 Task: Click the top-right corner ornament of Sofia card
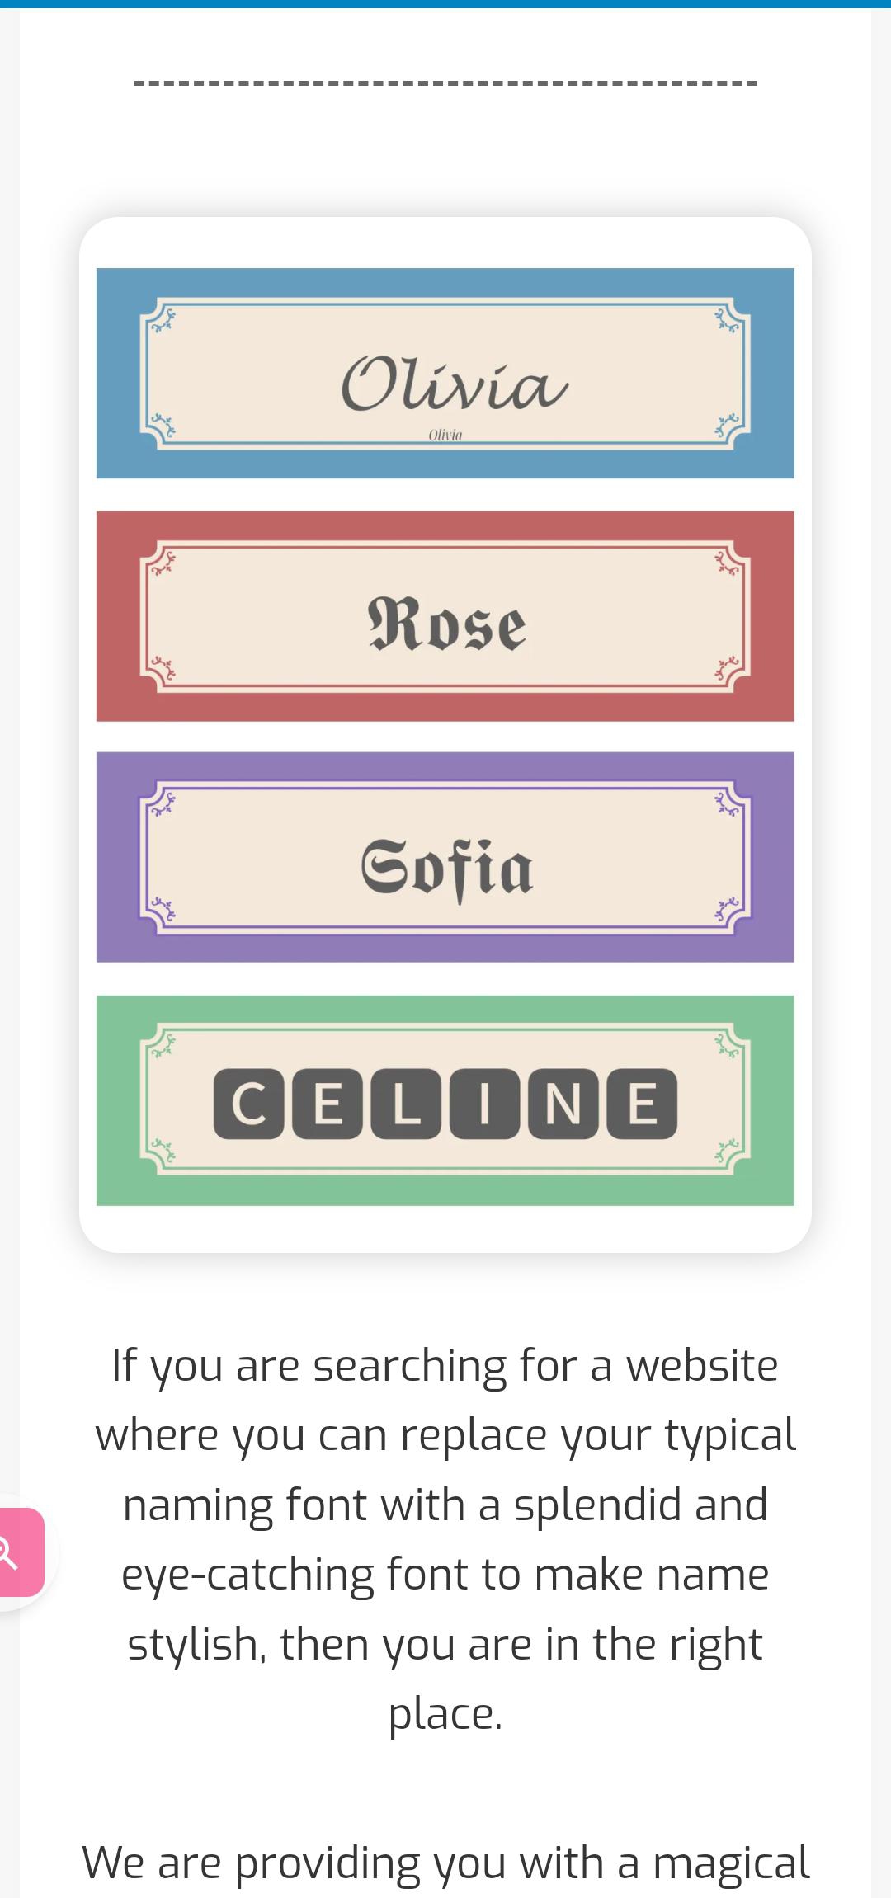pyautogui.click(x=729, y=802)
